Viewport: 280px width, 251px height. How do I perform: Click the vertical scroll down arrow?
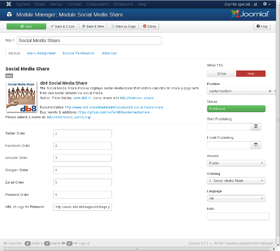[x=278, y=245]
